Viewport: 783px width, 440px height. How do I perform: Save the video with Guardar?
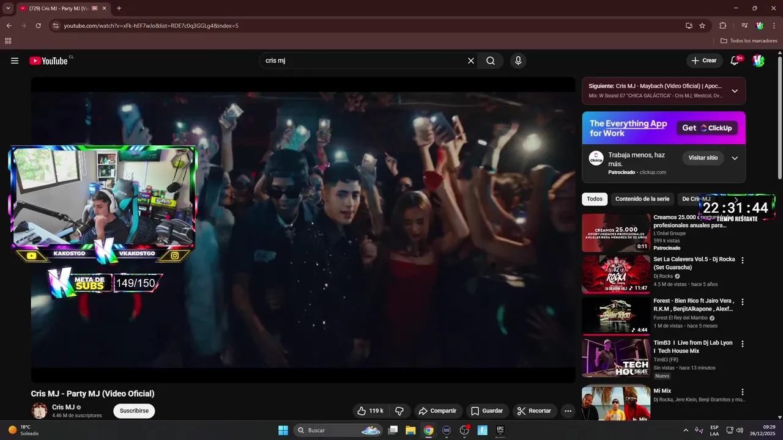487,411
